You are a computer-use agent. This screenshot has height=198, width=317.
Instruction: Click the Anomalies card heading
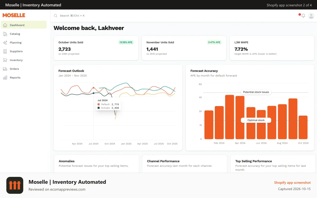coord(67,161)
